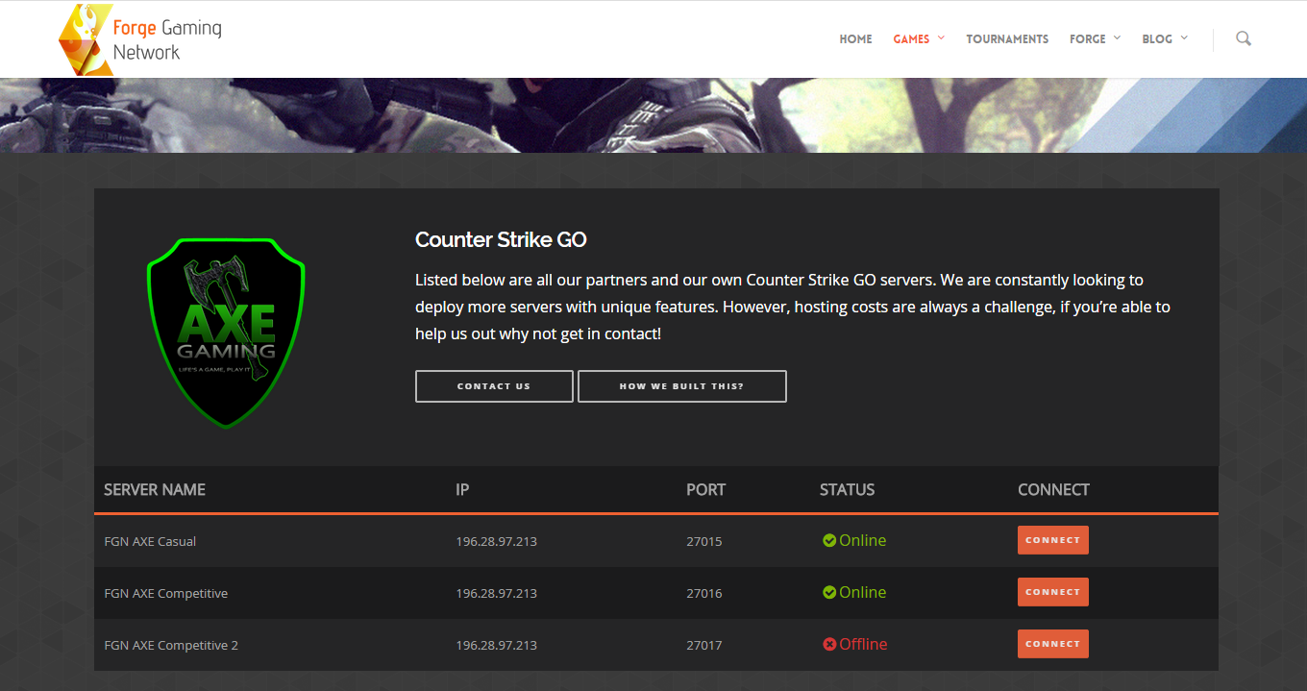Connect to FGN AXE Competitive 2 server

point(1053,644)
